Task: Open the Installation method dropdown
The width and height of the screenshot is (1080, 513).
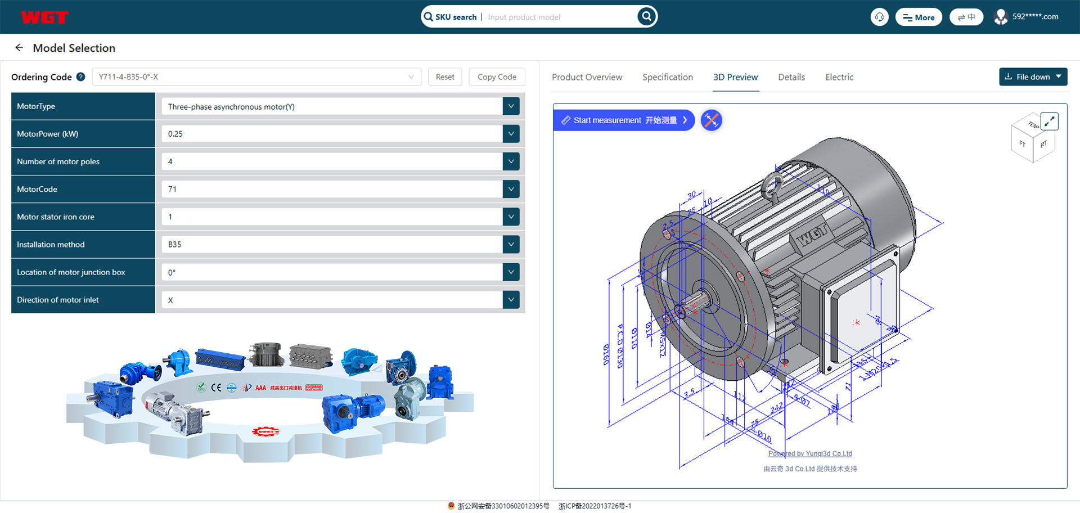Action: [511, 245]
